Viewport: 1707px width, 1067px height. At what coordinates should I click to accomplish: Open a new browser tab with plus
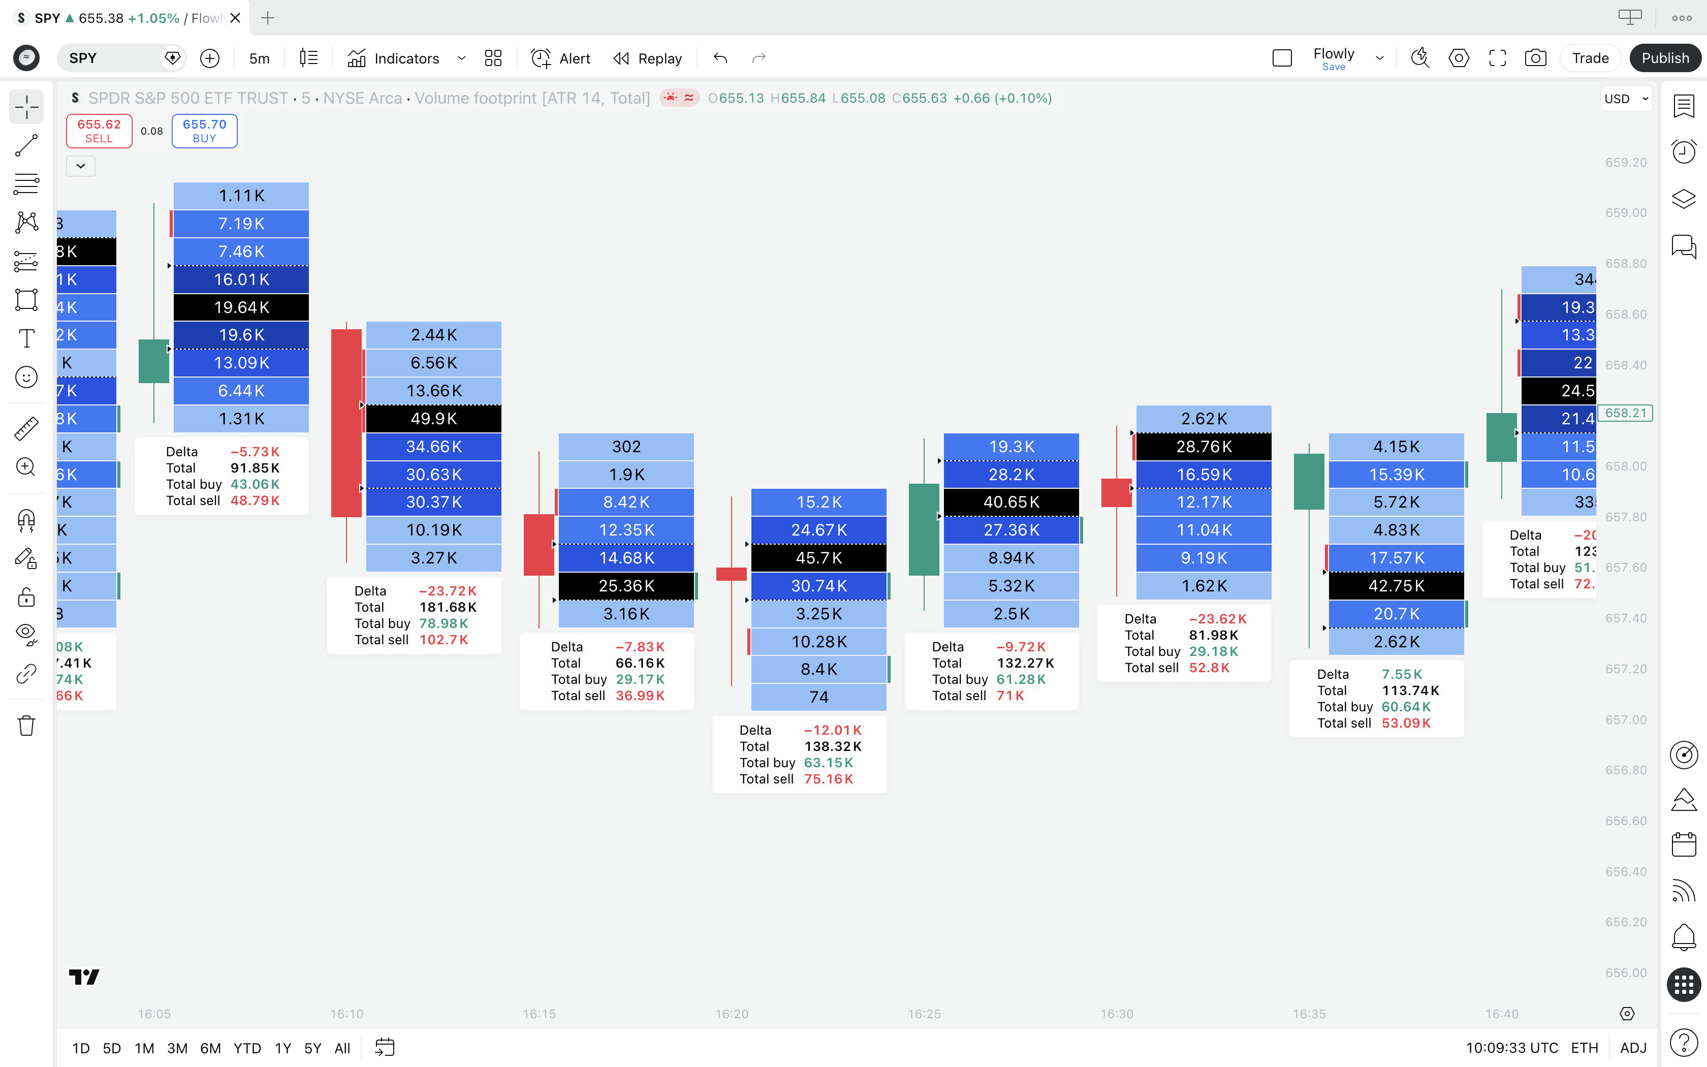[267, 18]
